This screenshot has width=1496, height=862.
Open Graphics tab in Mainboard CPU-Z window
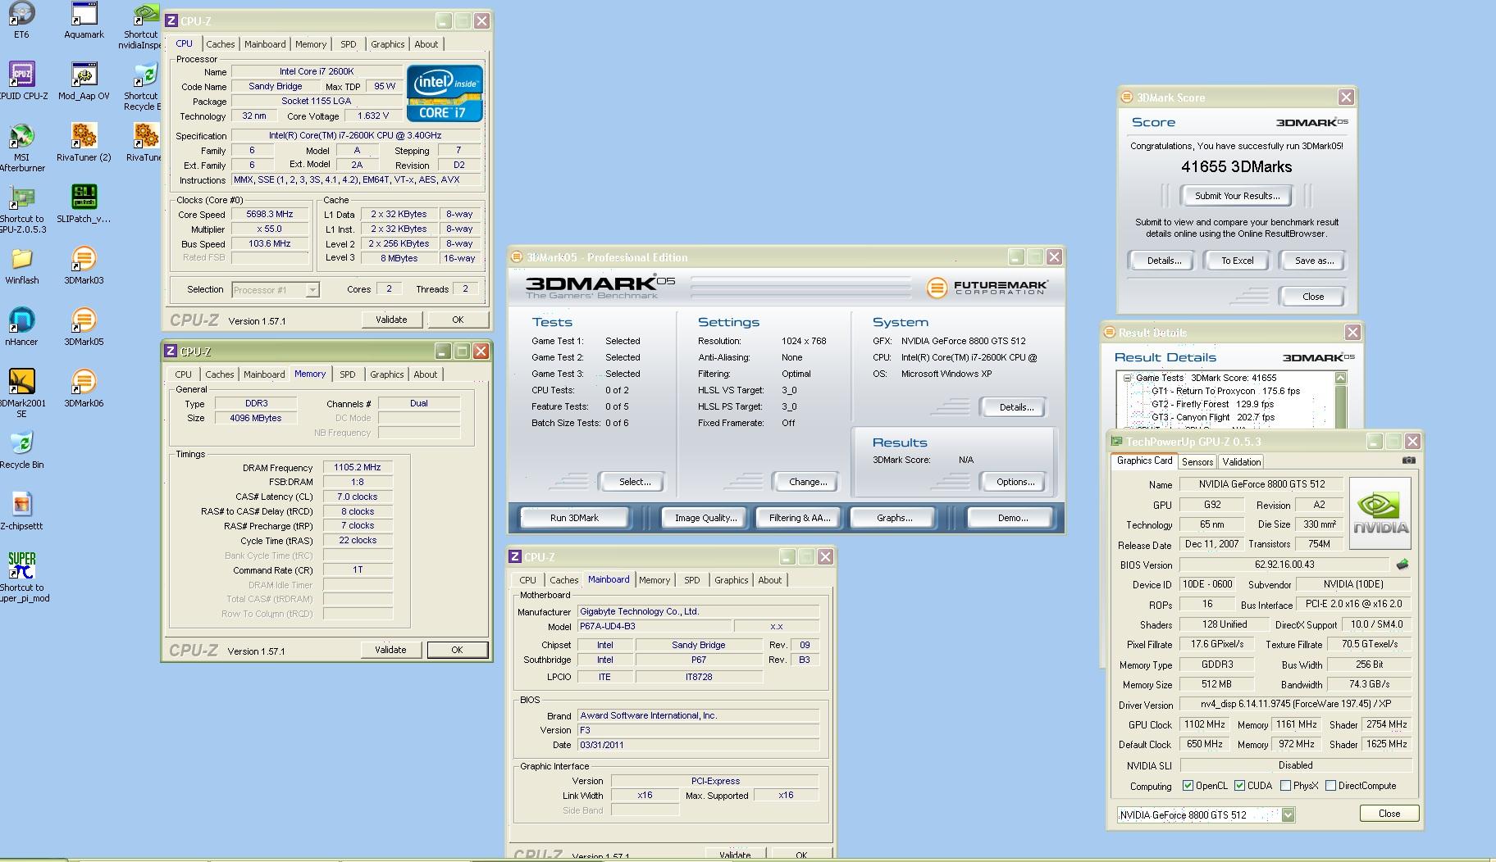pyautogui.click(x=732, y=580)
